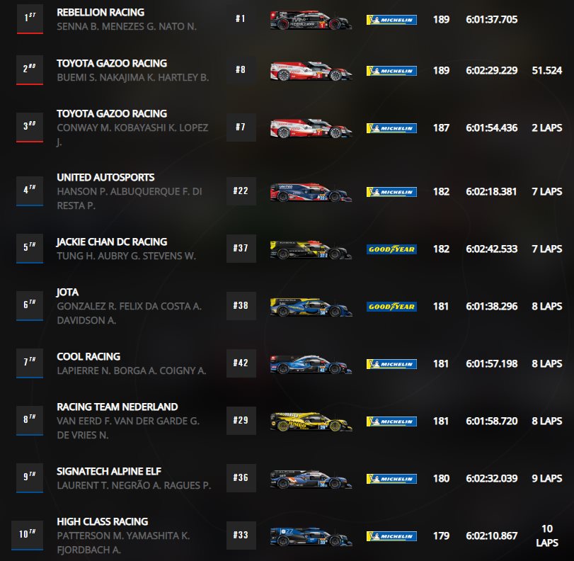The image size is (574, 561).
Task: Click the yellow #29 Racing Team Nederland car
Action: click(x=311, y=421)
